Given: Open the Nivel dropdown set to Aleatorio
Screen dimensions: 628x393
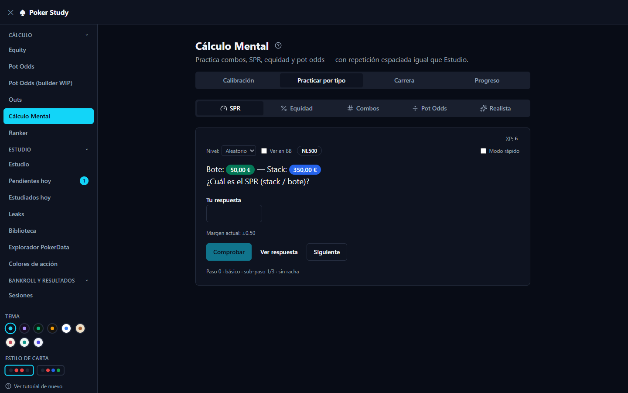Looking at the screenshot, I should (x=239, y=151).
